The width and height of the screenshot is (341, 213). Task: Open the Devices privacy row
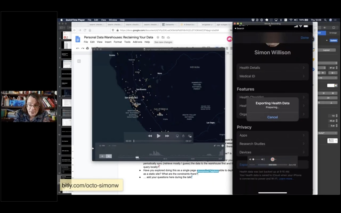[x=273, y=152]
